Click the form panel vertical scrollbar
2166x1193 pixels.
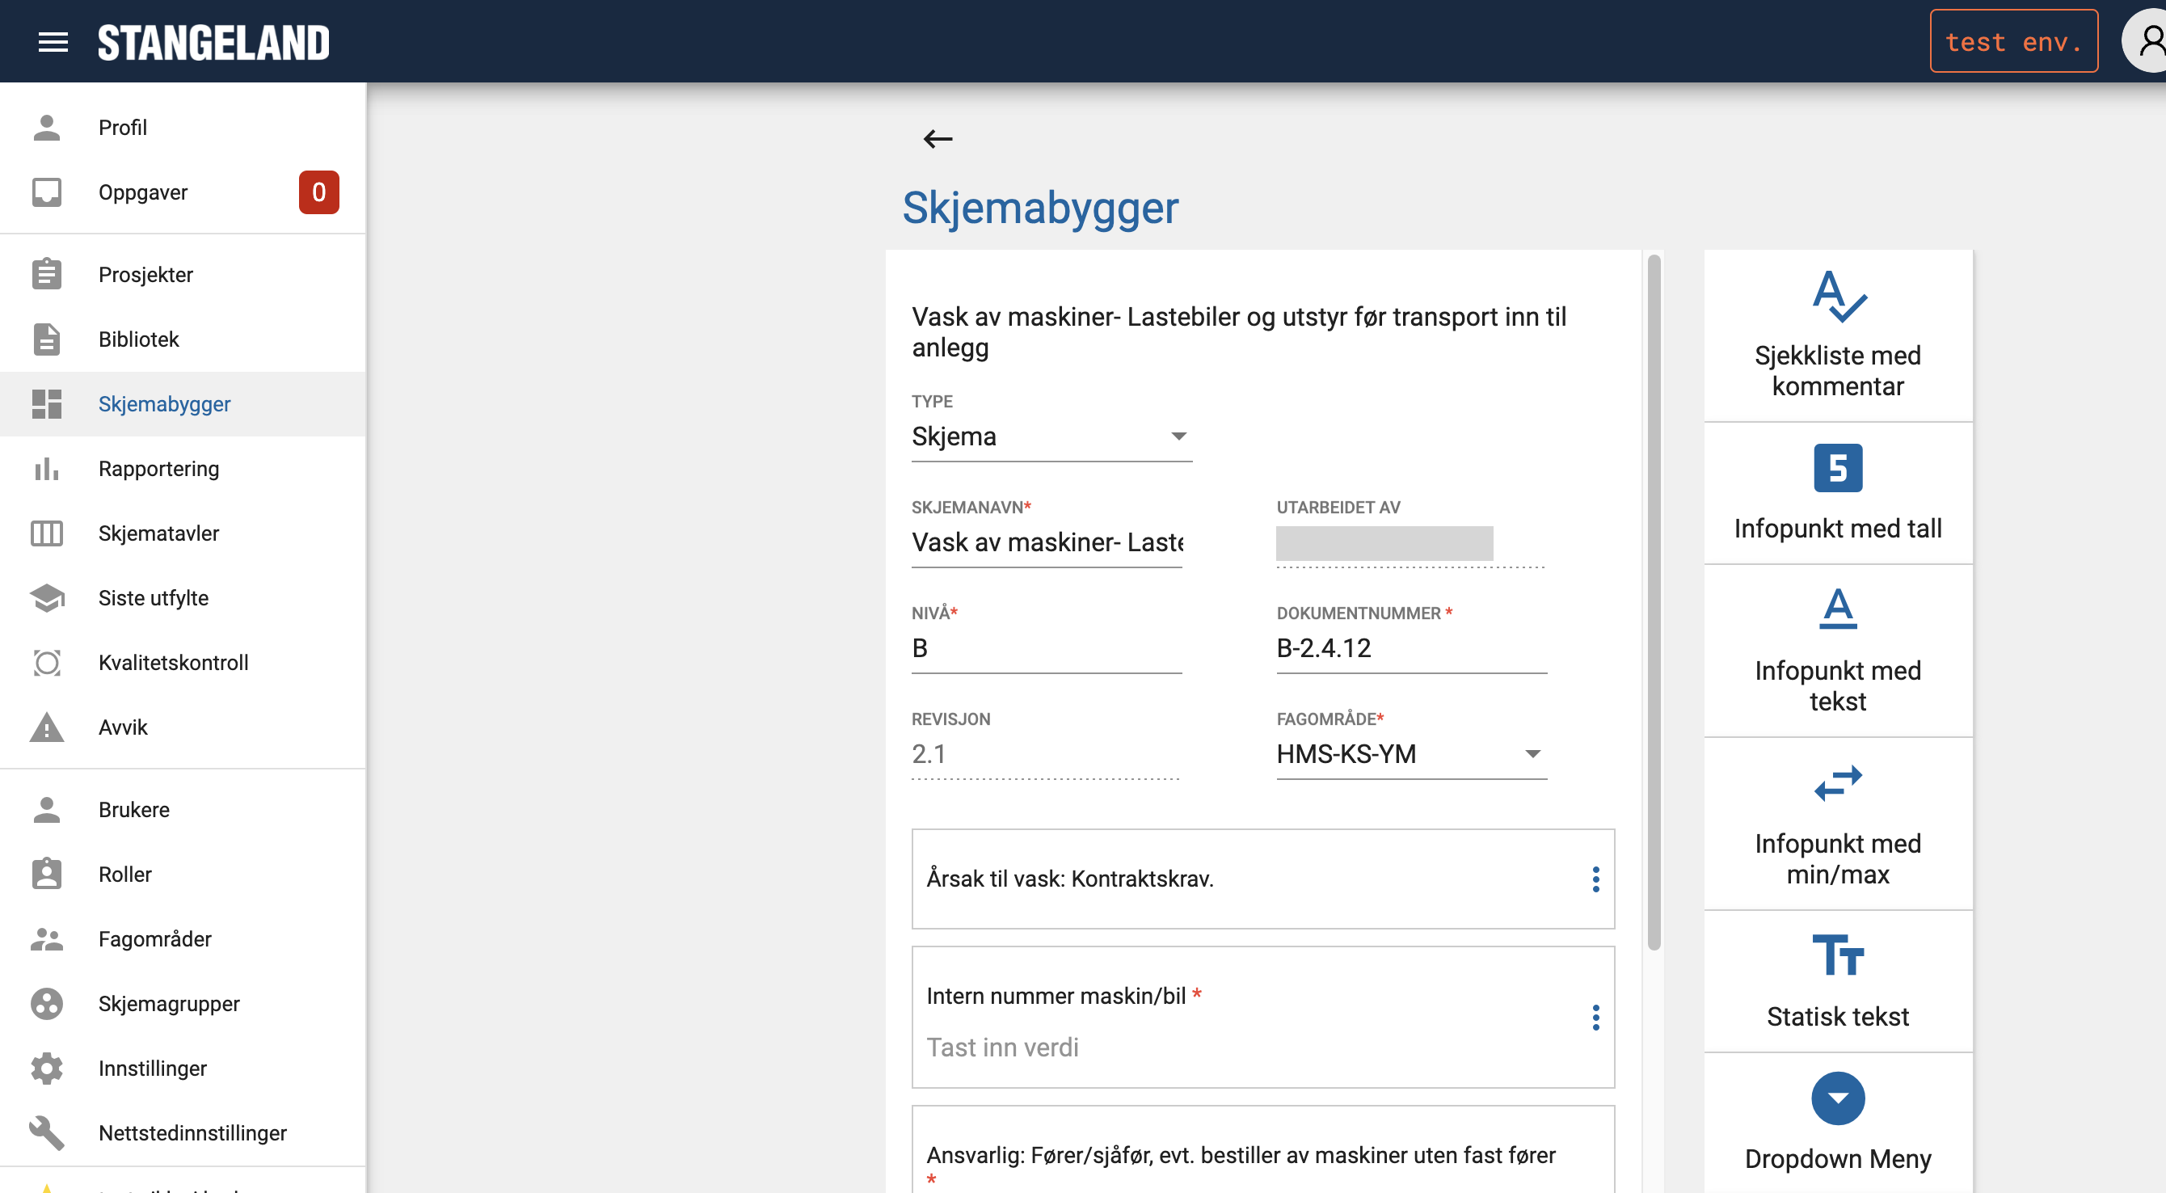click(x=1653, y=601)
